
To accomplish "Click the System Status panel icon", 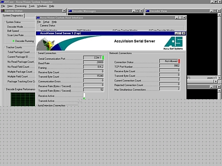I will pyautogui.click(x=3, y=11).
